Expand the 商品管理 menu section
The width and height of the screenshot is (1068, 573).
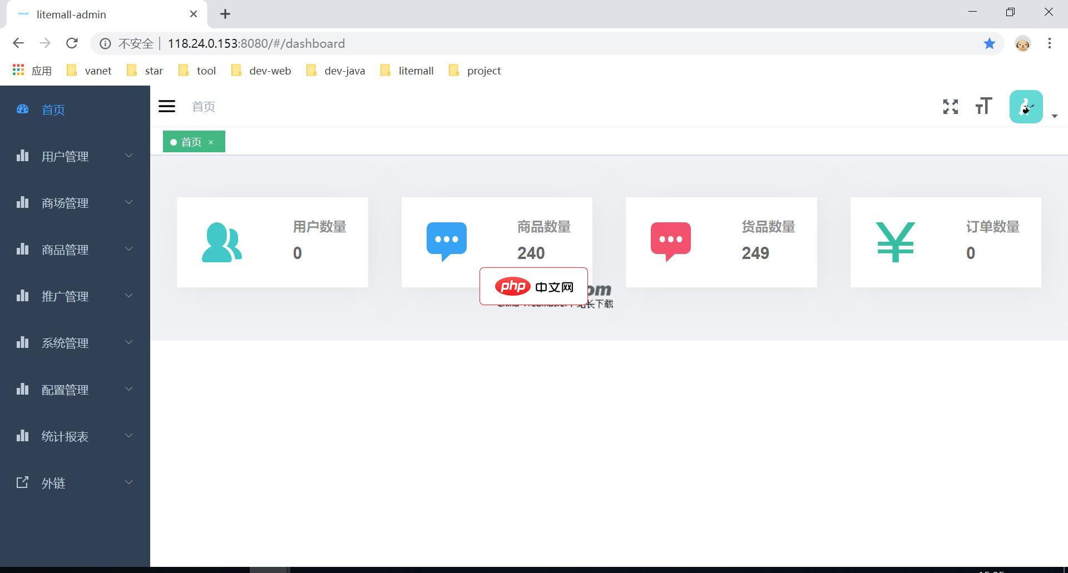tap(65, 250)
